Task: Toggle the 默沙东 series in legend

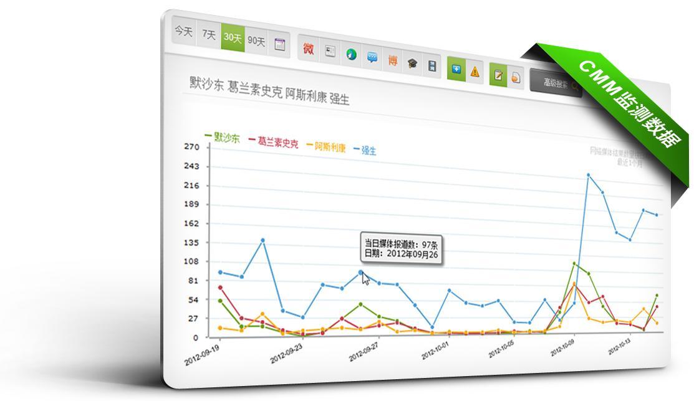Action: point(223,138)
